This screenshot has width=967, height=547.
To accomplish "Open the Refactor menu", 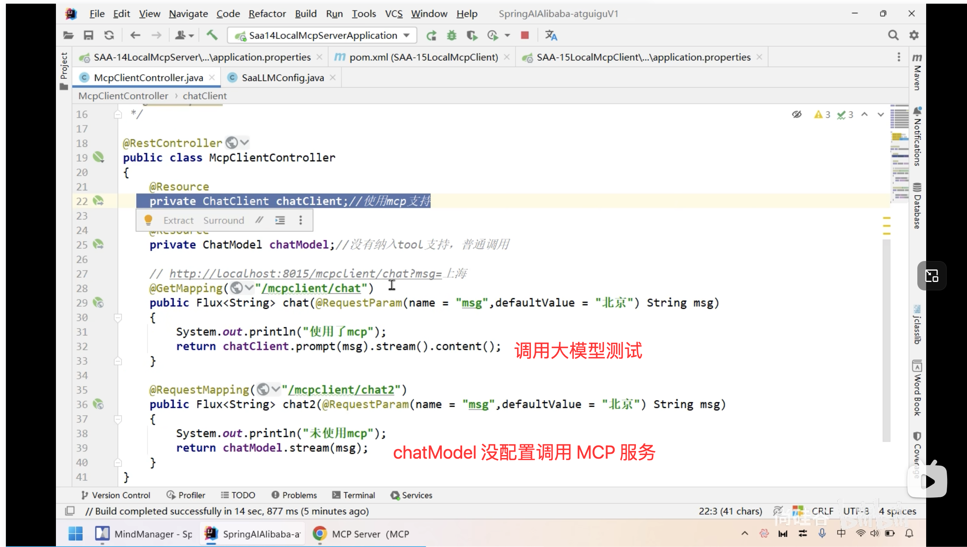I will point(267,14).
